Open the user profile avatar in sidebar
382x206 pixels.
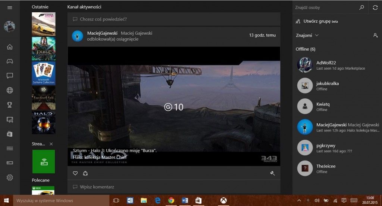click(9, 26)
